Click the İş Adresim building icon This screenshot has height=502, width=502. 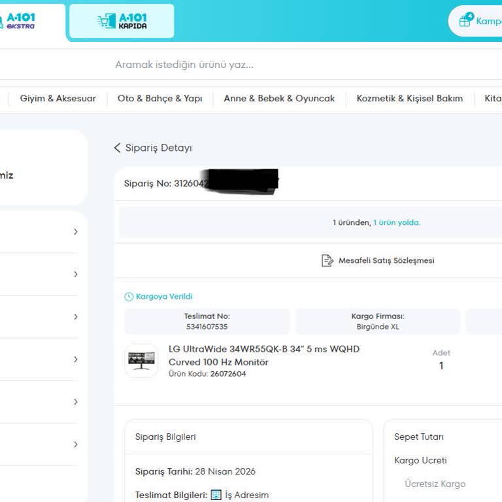coord(216,495)
